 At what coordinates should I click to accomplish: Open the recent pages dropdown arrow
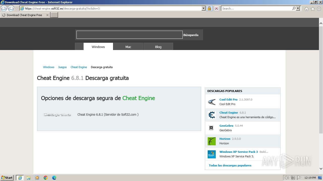click(16, 9)
